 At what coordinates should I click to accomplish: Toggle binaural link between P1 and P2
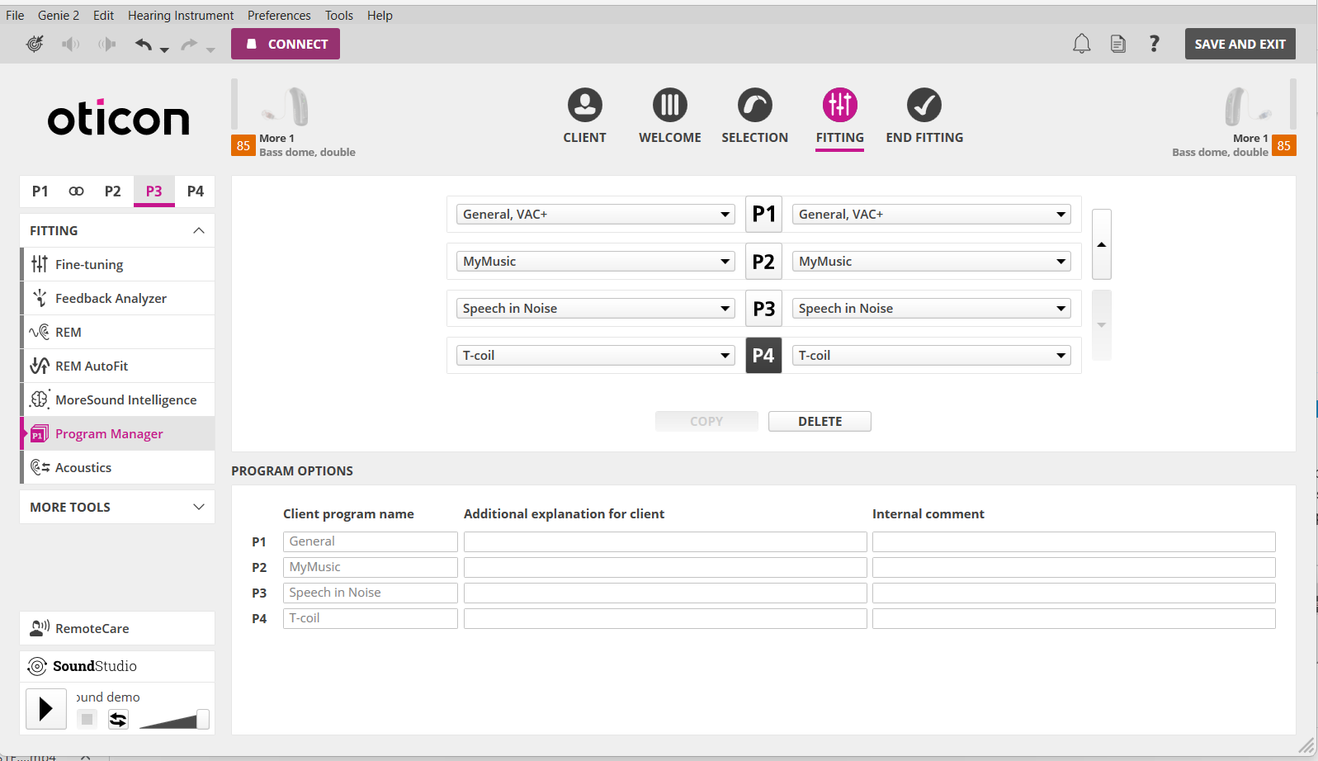click(x=76, y=191)
